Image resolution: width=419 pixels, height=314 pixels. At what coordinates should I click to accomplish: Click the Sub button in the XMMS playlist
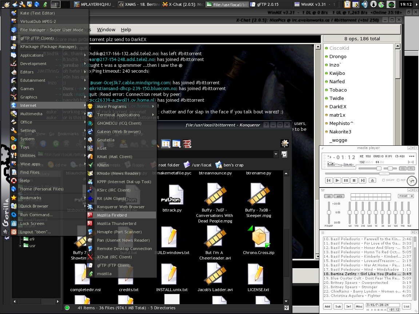click(x=338, y=306)
